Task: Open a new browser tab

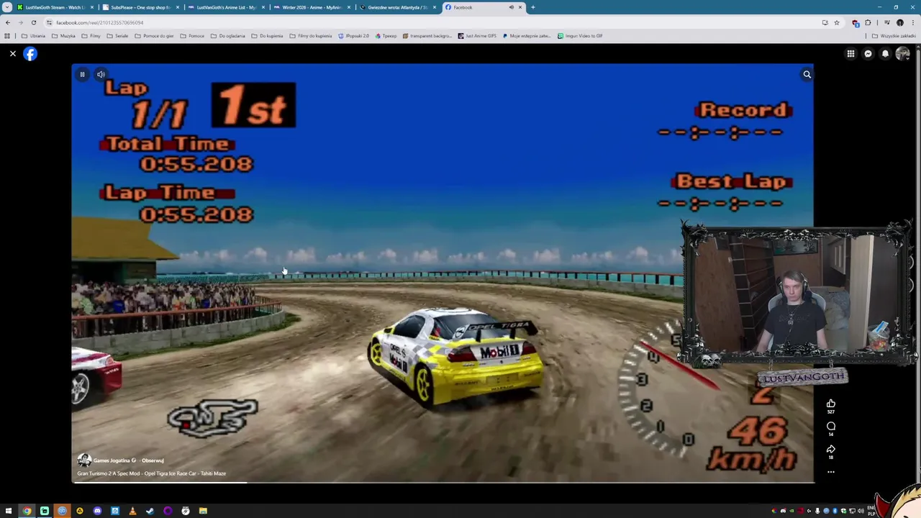Action: [532, 7]
